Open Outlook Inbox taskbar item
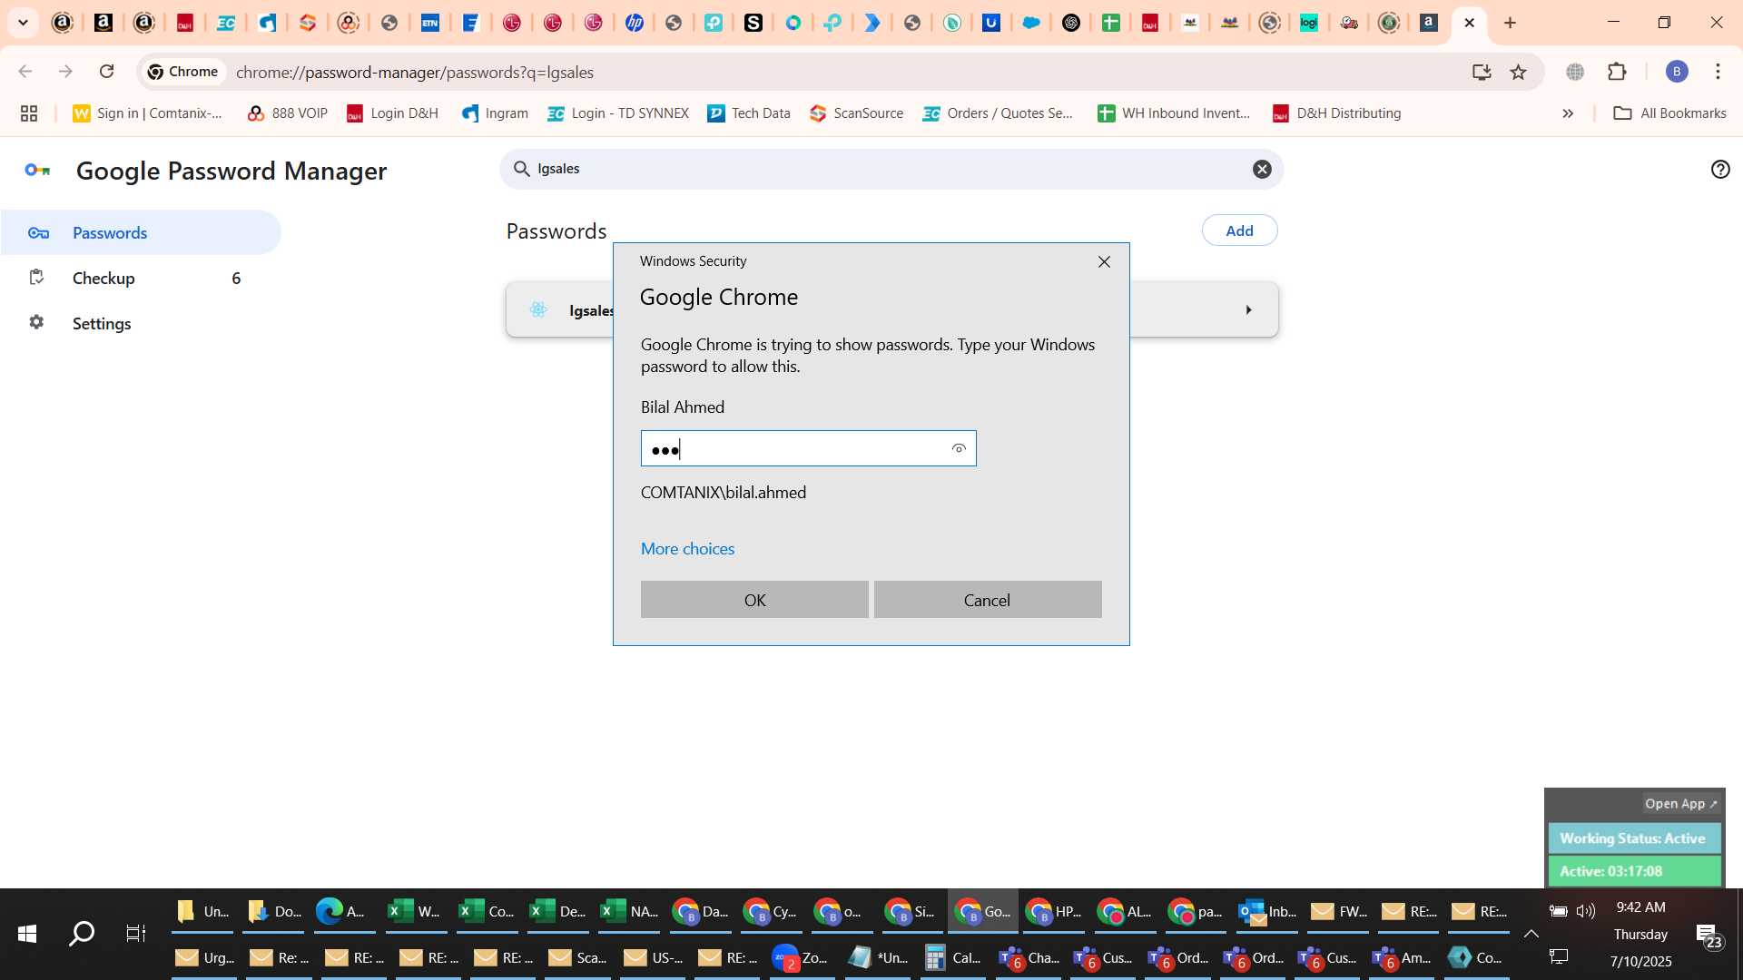1743x980 pixels. 1269,911
